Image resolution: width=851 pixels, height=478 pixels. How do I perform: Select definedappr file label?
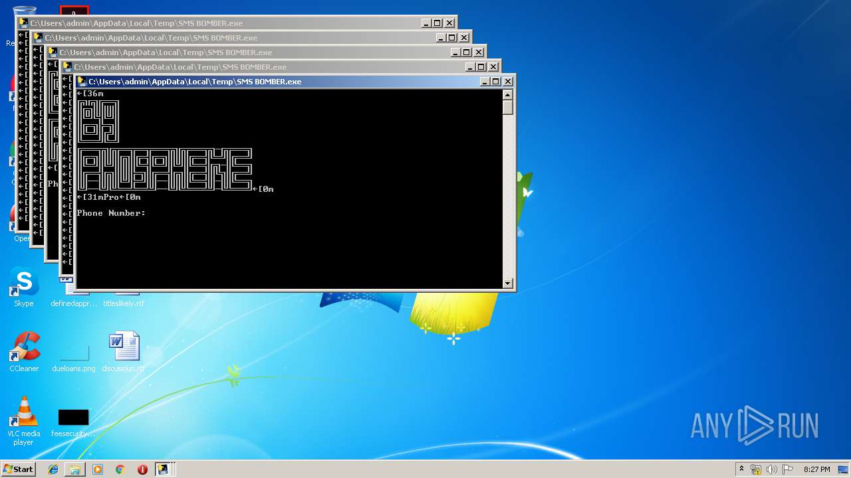click(x=73, y=303)
